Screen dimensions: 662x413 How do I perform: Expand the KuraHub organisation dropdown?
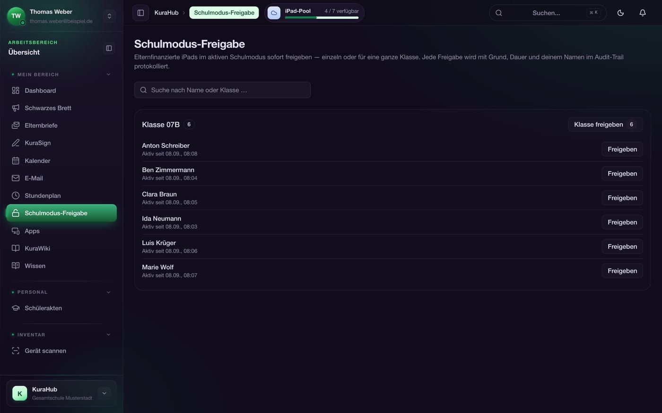pos(105,393)
